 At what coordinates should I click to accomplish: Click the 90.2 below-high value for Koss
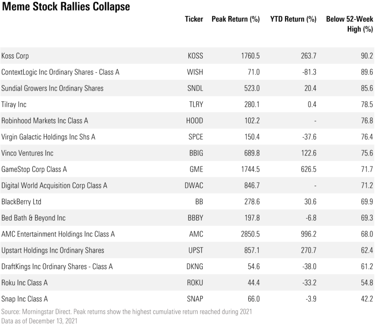pos(367,56)
